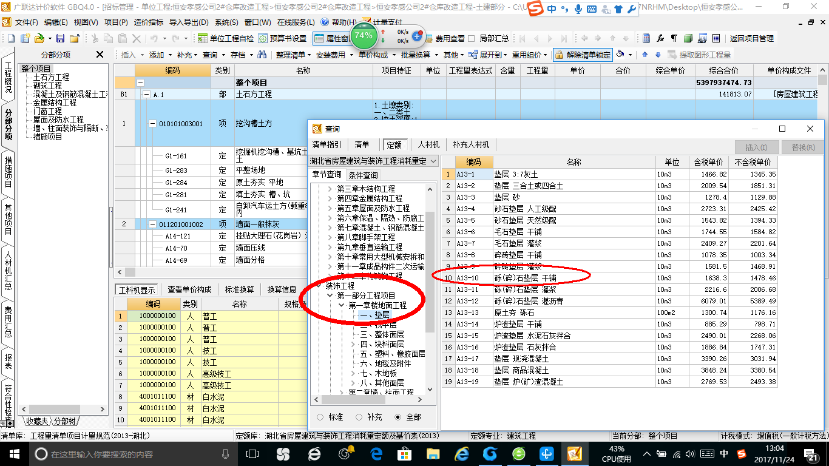This screenshot has width=829, height=466.
Task: Switch to the 人材机 tab in query dialog
Action: (x=428, y=144)
